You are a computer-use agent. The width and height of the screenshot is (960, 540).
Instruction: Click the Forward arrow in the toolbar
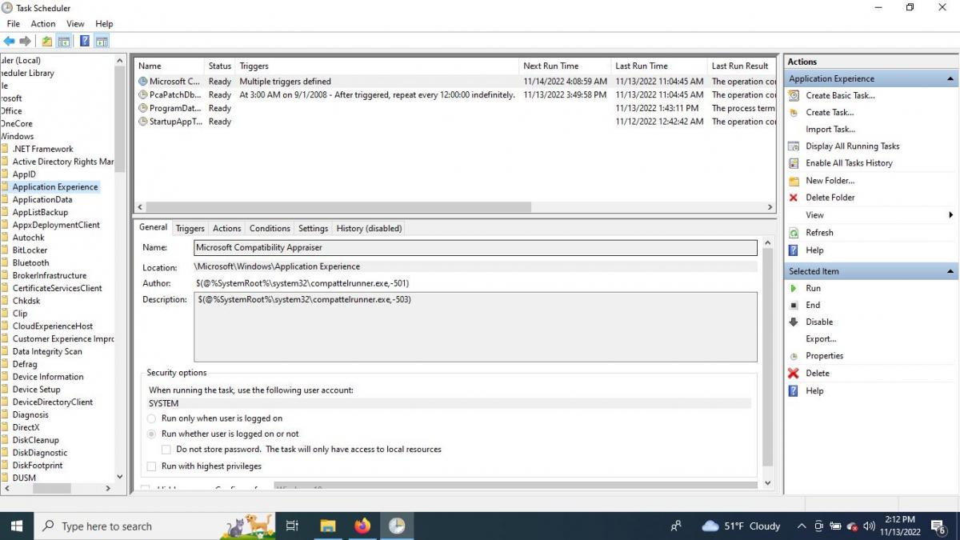(26, 41)
